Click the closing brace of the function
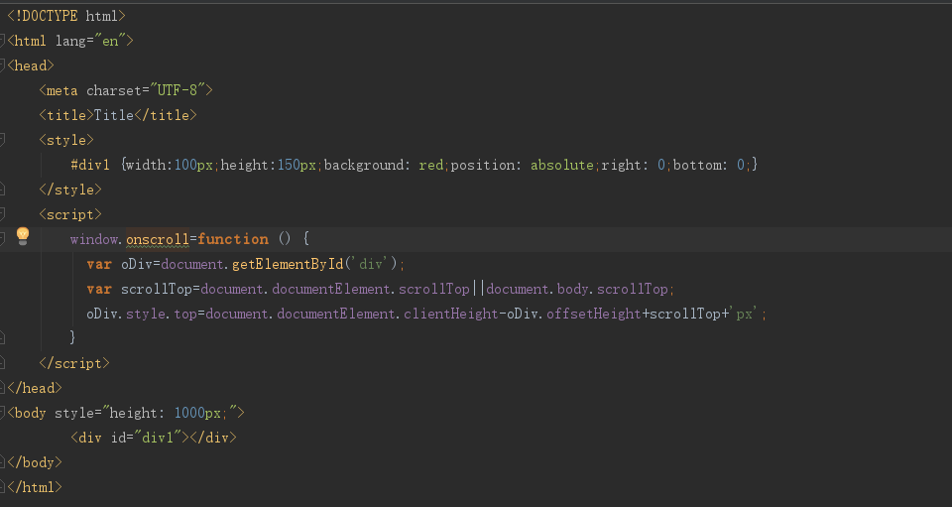The height and width of the screenshot is (507, 952). click(72, 337)
